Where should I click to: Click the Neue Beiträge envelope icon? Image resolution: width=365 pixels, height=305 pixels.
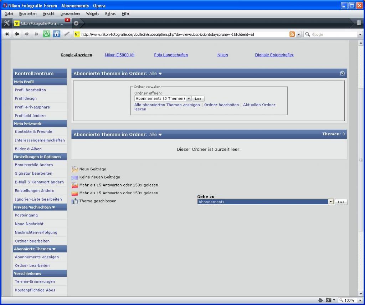coord(74,169)
